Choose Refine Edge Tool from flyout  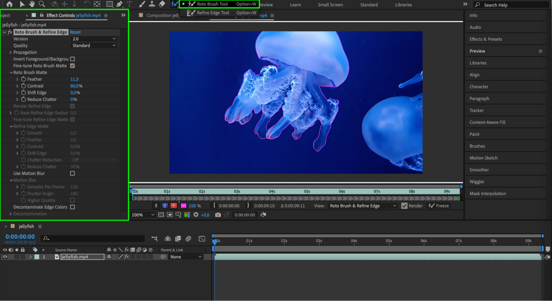pyautogui.click(x=213, y=13)
